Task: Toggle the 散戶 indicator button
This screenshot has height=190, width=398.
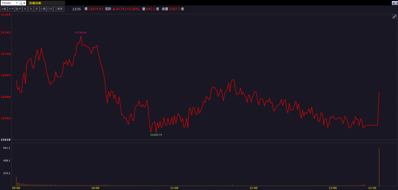Action: pos(18,9)
